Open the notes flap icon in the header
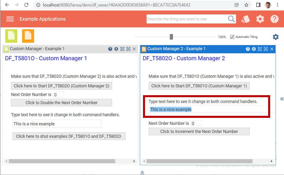The image size is (284, 175). (245, 19)
